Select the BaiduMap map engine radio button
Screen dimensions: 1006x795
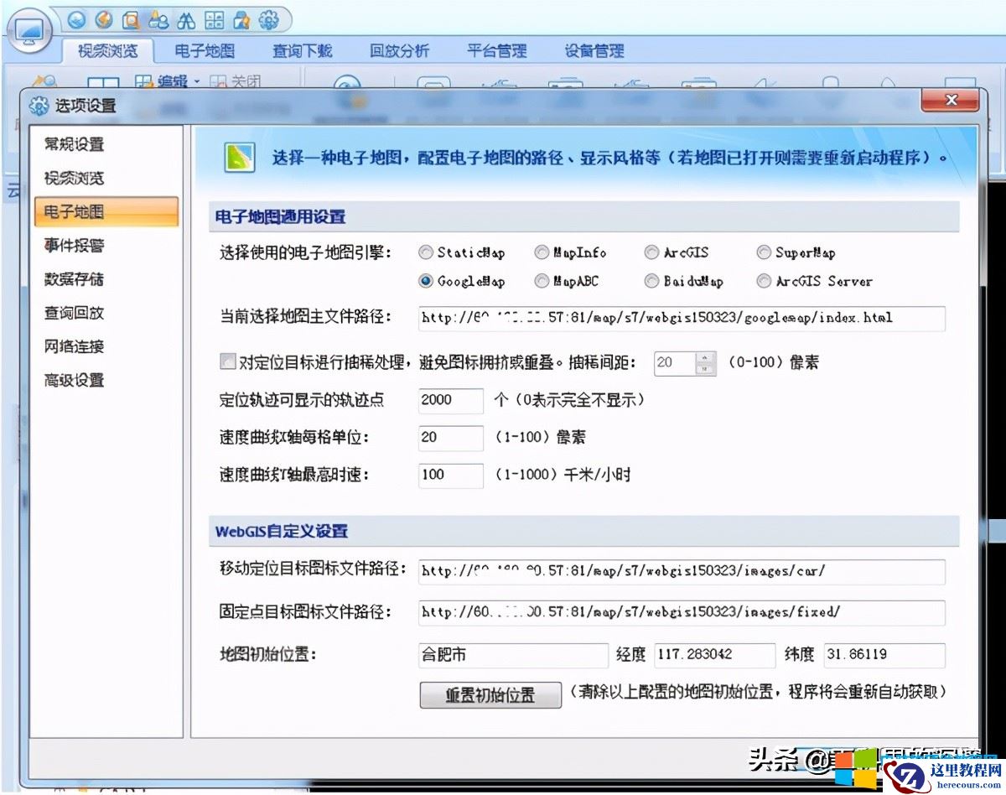click(652, 282)
